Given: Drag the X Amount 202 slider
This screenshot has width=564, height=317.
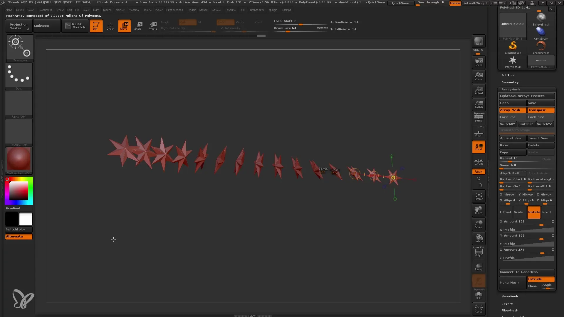Looking at the screenshot, I should point(542,225).
